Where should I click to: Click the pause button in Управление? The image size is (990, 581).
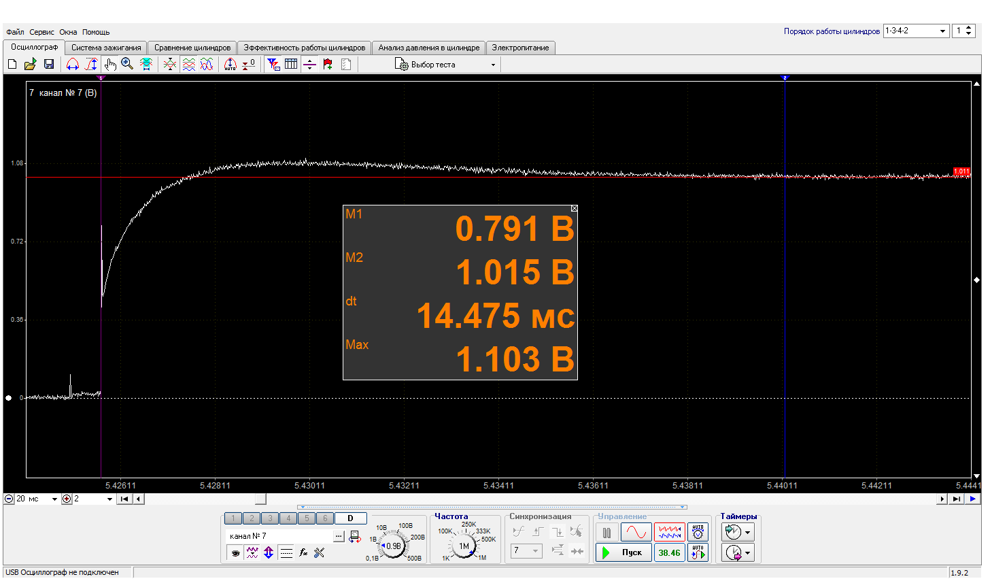[x=607, y=532]
